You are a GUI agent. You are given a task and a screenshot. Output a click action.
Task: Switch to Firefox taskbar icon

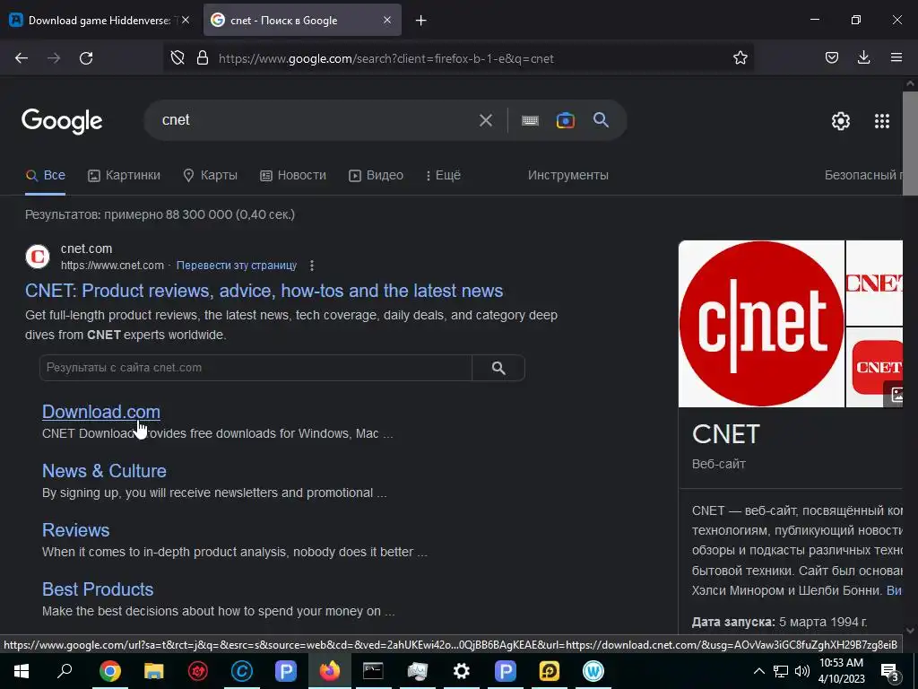(x=330, y=671)
